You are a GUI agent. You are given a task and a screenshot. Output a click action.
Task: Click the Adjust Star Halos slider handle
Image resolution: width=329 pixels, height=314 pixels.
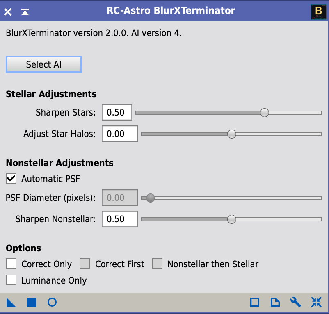tap(232, 134)
